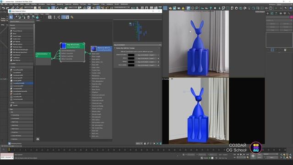Click Reflect override map button
293x165 pixels.
[x=146, y=58]
